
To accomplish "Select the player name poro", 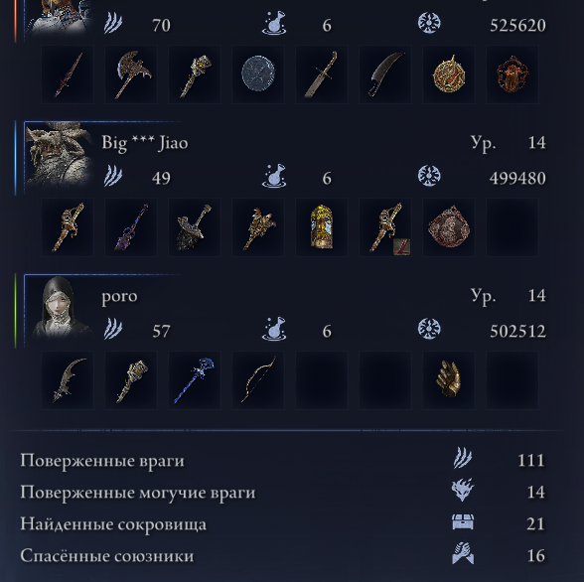I will click(x=119, y=297).
